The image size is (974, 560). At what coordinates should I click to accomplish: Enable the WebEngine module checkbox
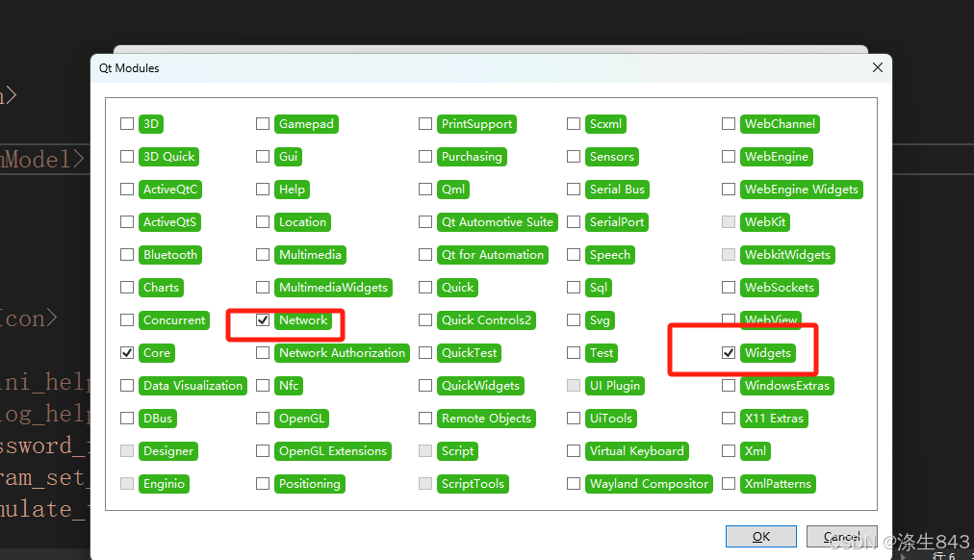(729, 157)
